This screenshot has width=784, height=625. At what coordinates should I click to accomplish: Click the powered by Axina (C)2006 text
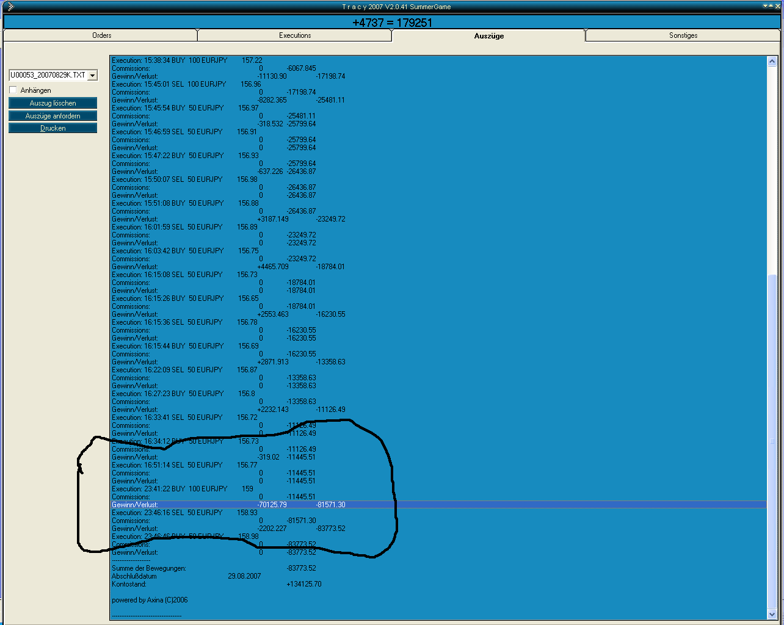[150, 600]
